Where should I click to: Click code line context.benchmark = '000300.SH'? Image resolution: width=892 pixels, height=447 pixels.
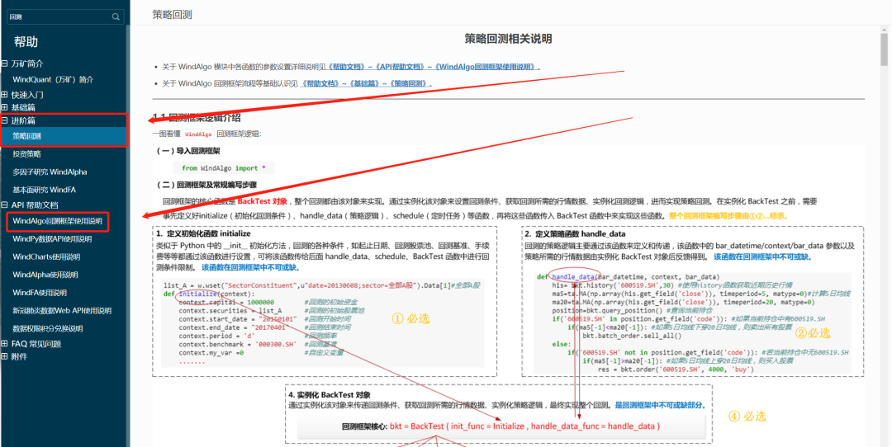click(x=238, y=344)
